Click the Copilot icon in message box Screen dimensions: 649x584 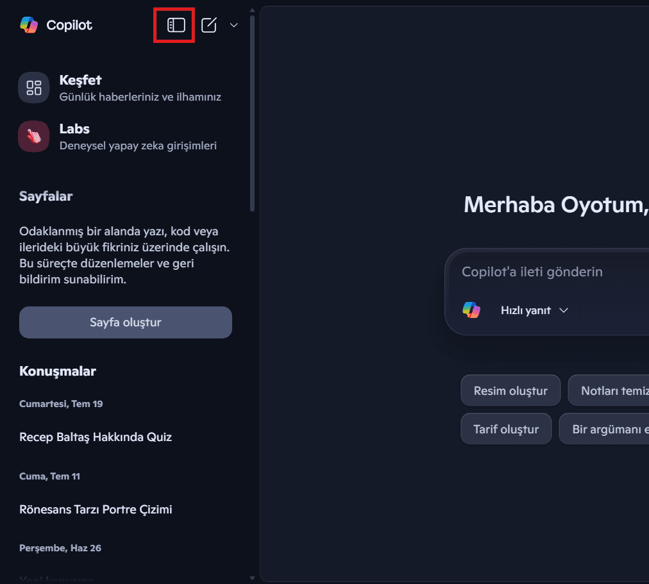(471, 310)
